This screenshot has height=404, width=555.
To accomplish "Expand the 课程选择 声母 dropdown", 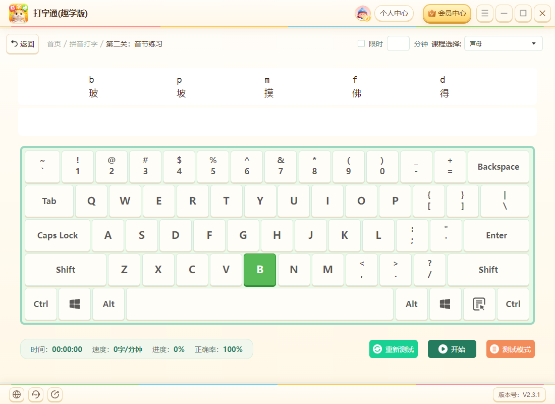I will [x=503, y=43].
